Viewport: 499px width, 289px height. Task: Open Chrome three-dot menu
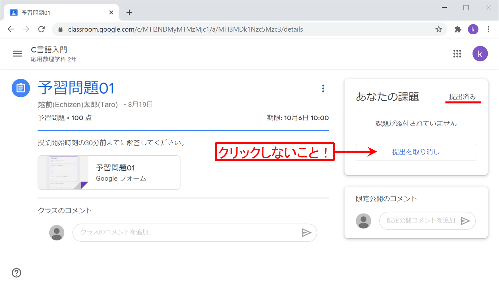click(x=488, y=29)
